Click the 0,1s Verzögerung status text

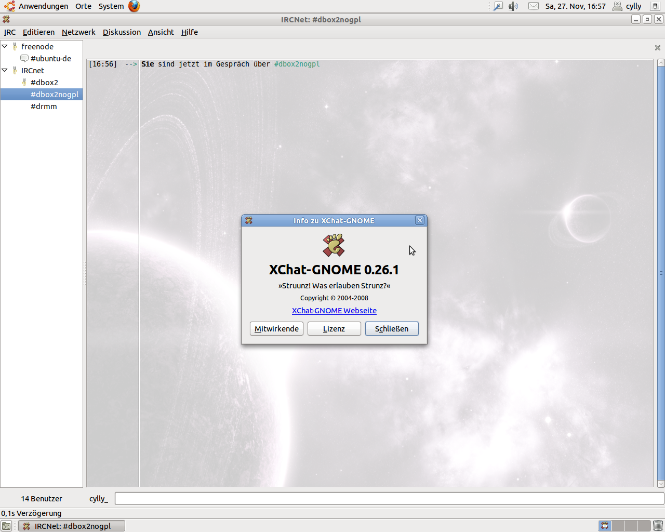point(31,513)
